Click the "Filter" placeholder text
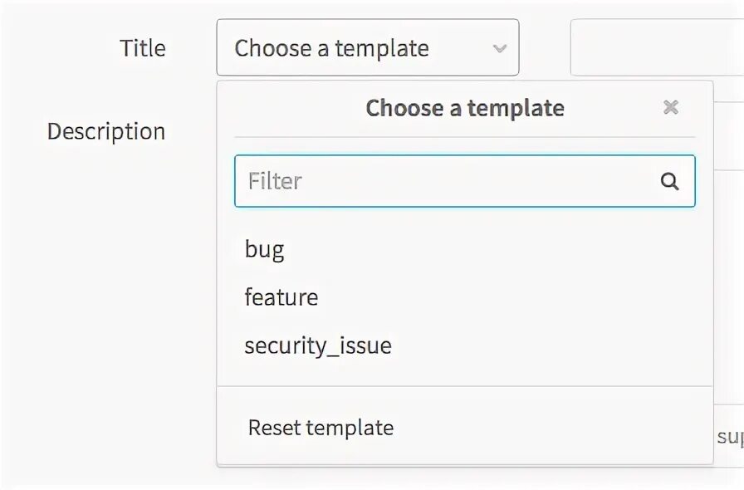The height and width of the screenshot is (490, 744). 275,181
